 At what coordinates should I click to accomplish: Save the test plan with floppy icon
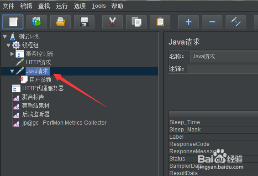pos(84,22)
